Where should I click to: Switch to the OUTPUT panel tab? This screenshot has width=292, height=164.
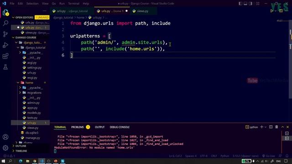[x=99, y=127]
